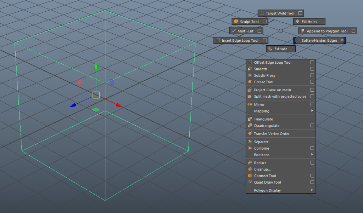This screenshot has width=363, height=213.
Task: Click the Split mesh with projected curve icon
Action: coord(250,96)
